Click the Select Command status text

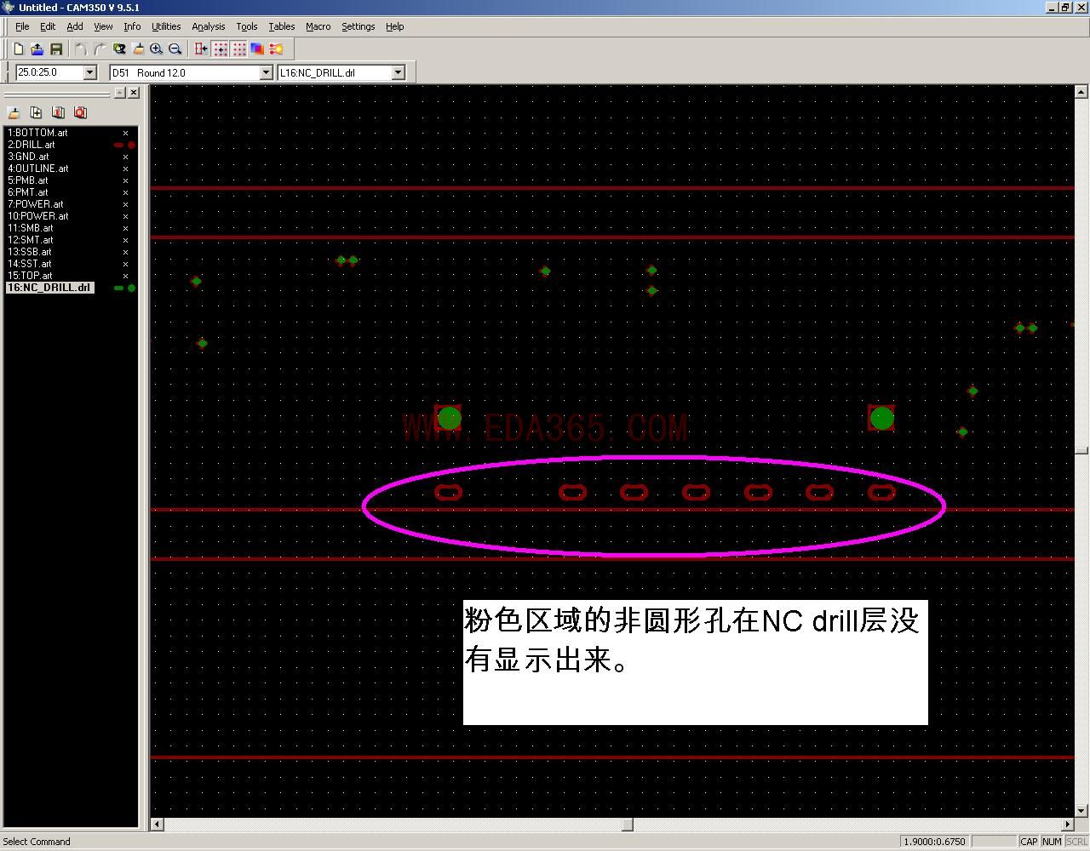37,842
